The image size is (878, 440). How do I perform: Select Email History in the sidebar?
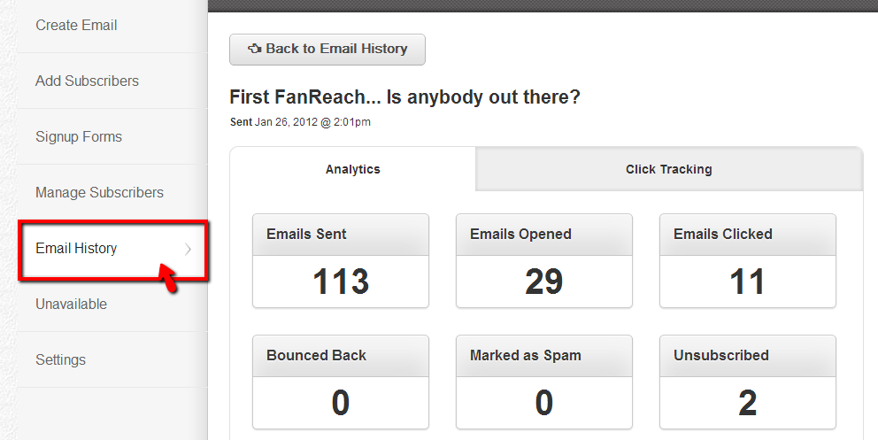pyautogui.click(x=76, y=249)
